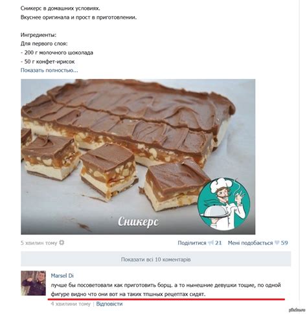Click the heart like icon
307x314 pixels.
(277, 243)
